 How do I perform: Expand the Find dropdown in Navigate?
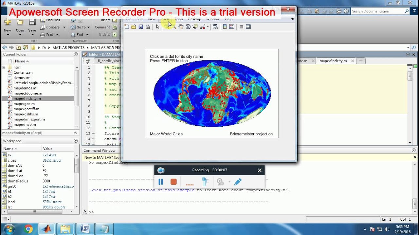click(x=87, y=35)
